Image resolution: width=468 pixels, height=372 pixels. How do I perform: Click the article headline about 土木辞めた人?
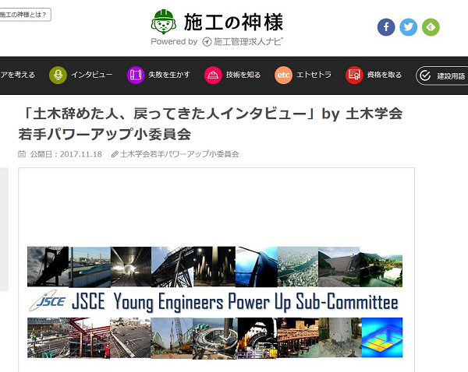coord(211,124)
